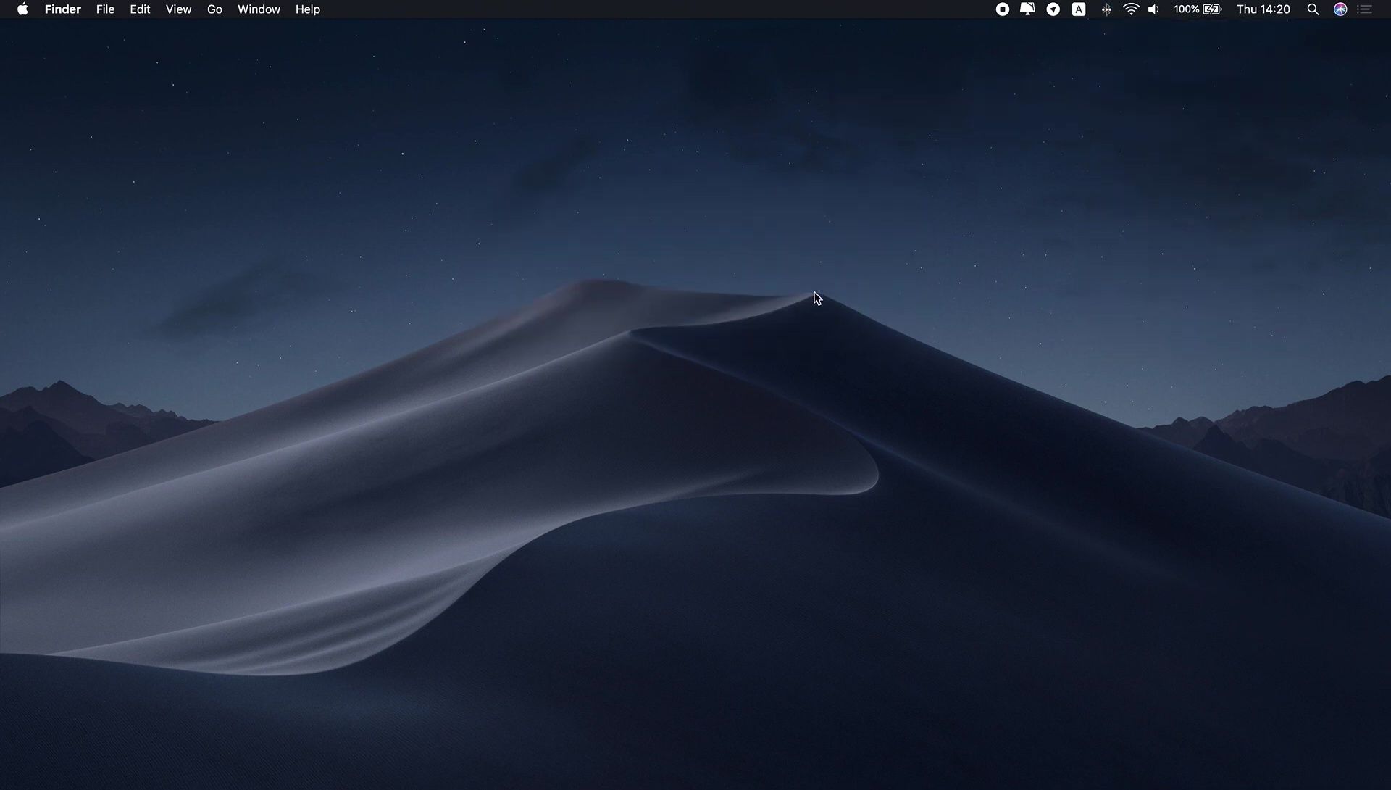Image resolution: width=1391 pixels, height=790 pixels.
Task: Open the Finder application menu
Action: click(63, 9)
